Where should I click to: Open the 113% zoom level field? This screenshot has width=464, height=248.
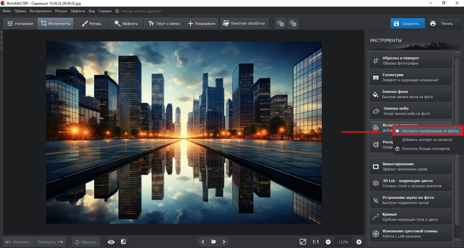click(x=343, y=242)
